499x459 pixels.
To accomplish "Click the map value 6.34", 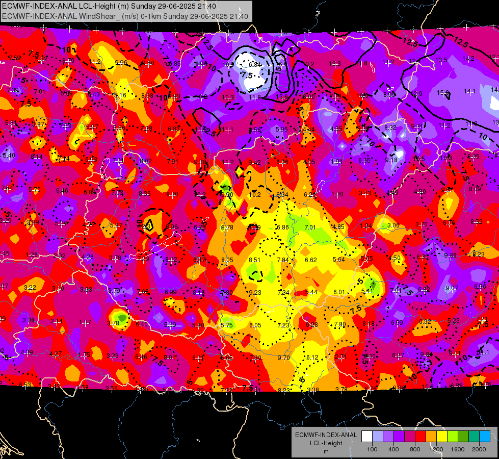I will coord(282,195).
